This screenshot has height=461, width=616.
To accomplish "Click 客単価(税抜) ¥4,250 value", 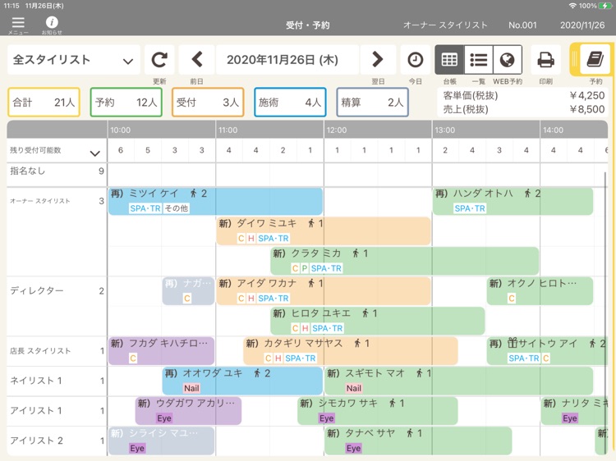I will pos(587,95).
